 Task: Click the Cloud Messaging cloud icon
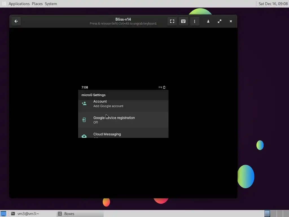[x=84, y=136]
